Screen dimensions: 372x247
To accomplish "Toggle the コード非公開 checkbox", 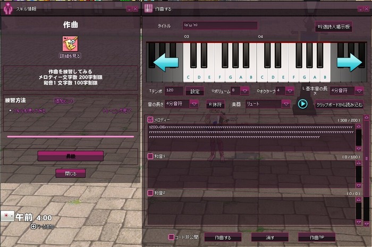I will click(171, 237).
